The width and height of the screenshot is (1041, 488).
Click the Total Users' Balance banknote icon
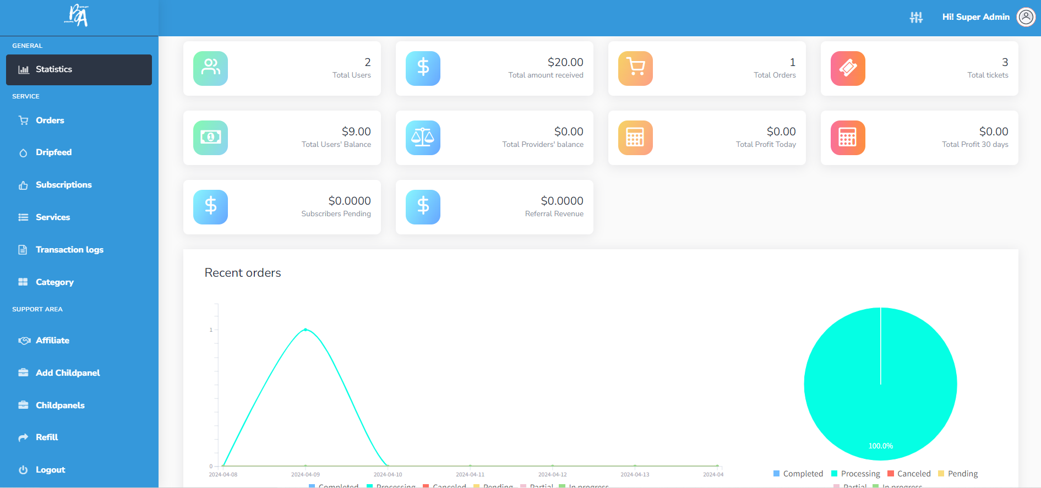[x=210, y=138]
